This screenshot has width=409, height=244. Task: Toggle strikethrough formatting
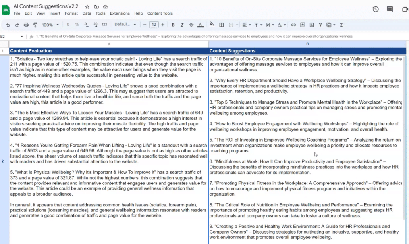[191, 25]
